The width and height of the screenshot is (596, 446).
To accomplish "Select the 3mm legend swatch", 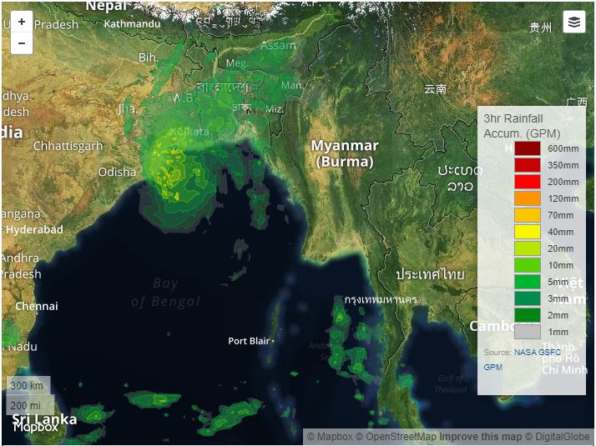I will (x=528, y=298).
